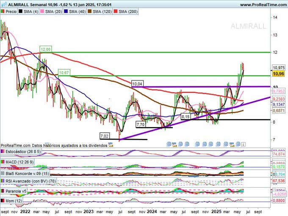Open the Blai5 Koncorde v.09 (15) label
This screenshot has width=288, height=216.
[x=27, y=173]
